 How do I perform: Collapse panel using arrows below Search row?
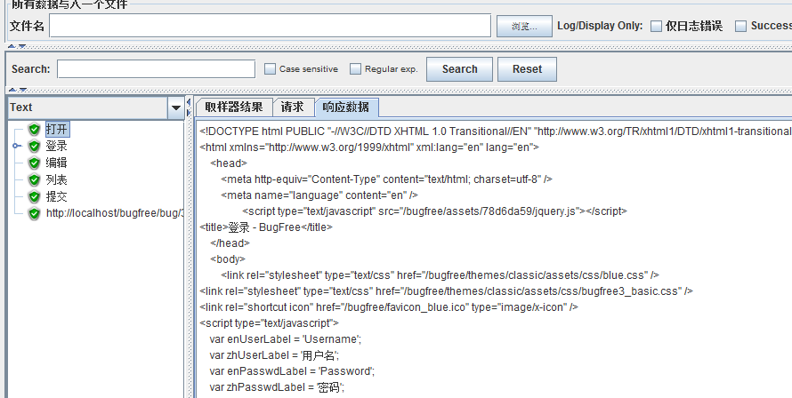pos(17,90)
